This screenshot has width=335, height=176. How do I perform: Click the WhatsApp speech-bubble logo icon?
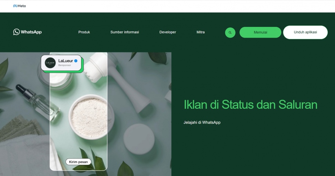click(x=16, y=32)
